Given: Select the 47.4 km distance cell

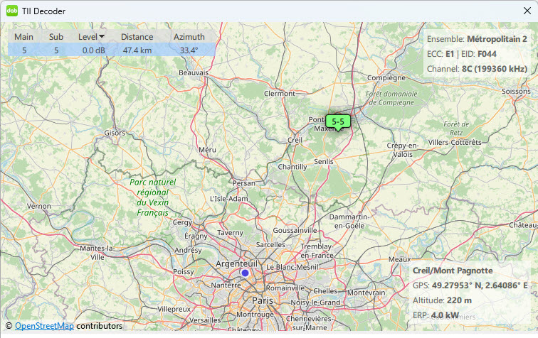Looking at the screenshot, I should [137, 50].
